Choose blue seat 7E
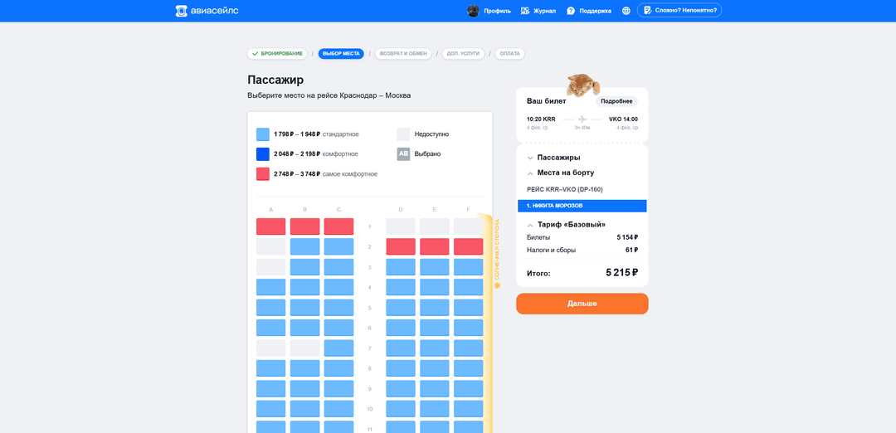Viewport: 896px width, 433px height. click(x=435, y=348)
